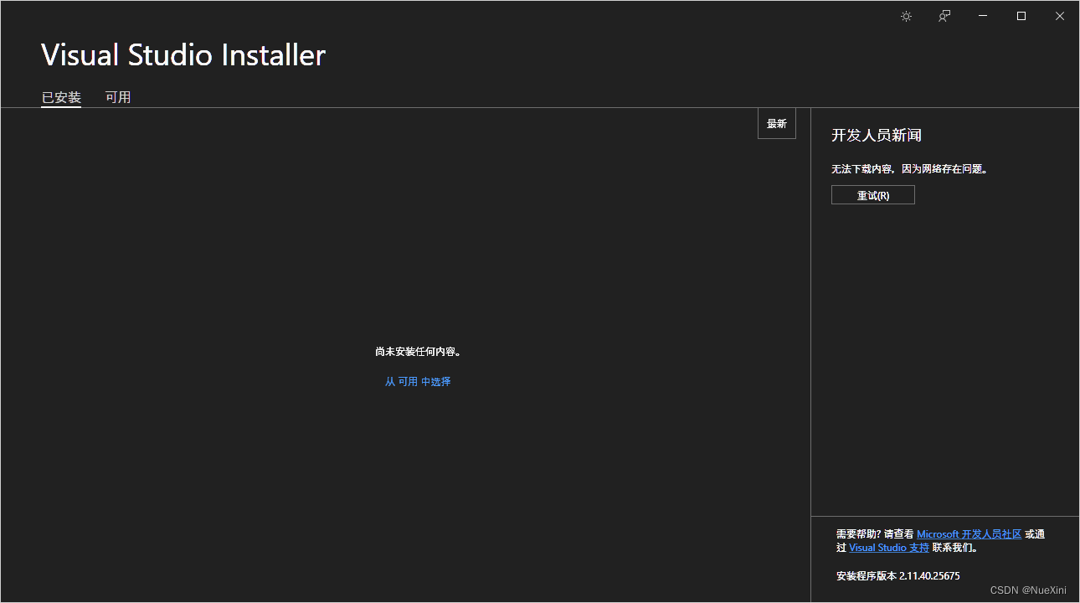Click the 重试(R) retry button
The image size is (1080, 603).
[873, 195]
